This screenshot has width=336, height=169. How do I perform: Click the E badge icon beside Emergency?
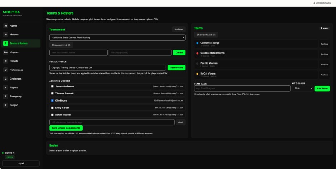click(5, 96)
